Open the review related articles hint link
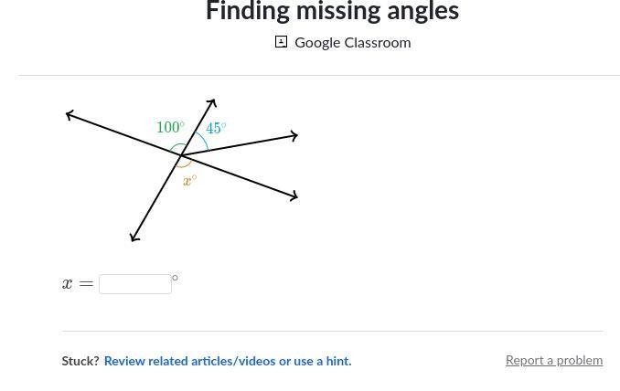Viewport: 620px width, 391px height. tap(228, 361)
